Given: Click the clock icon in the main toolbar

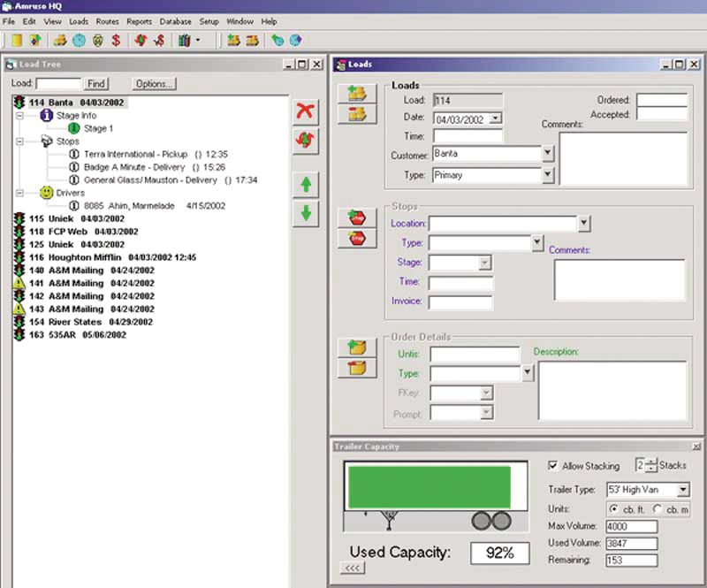Looking at the screenshot, I should (78, 39).
